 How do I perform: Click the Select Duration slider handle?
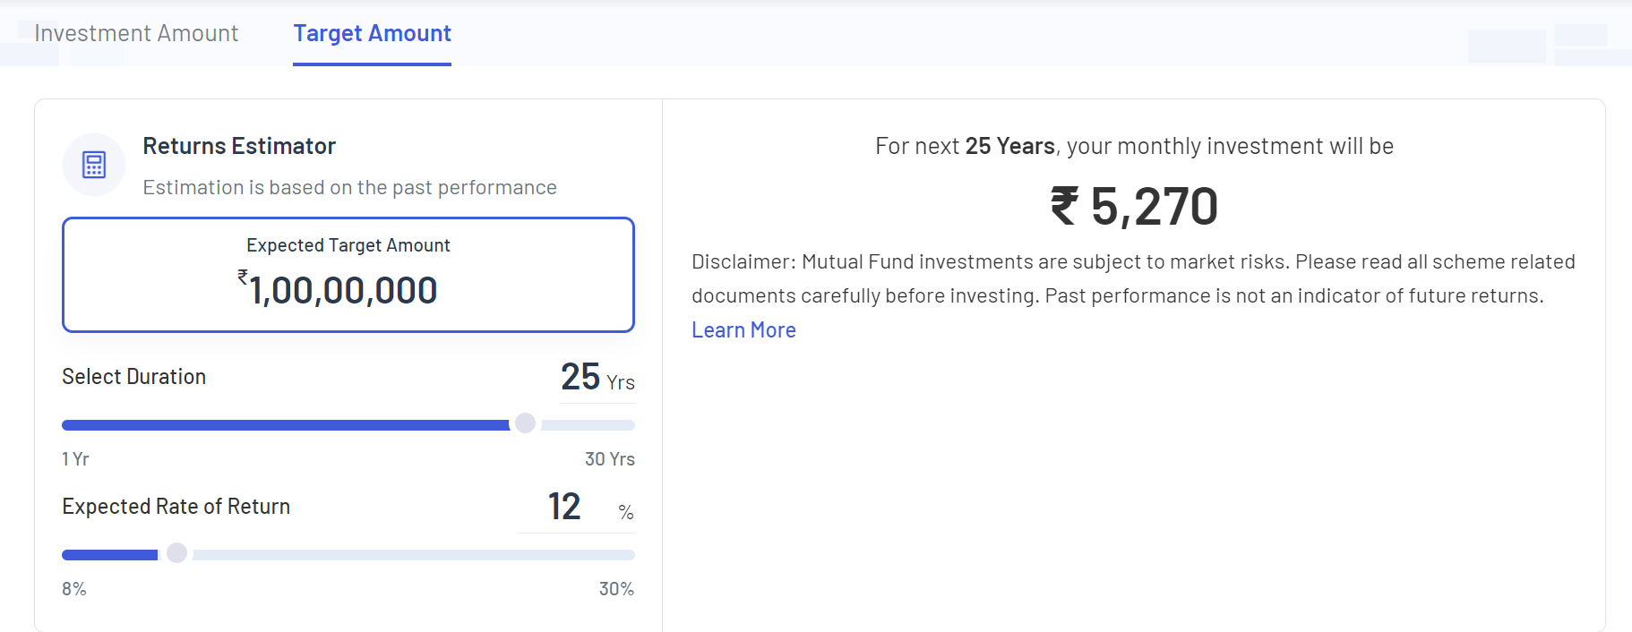pos(526,423)
